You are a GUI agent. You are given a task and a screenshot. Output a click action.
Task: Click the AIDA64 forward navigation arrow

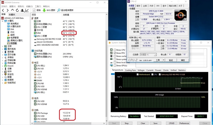click(7, 10)
